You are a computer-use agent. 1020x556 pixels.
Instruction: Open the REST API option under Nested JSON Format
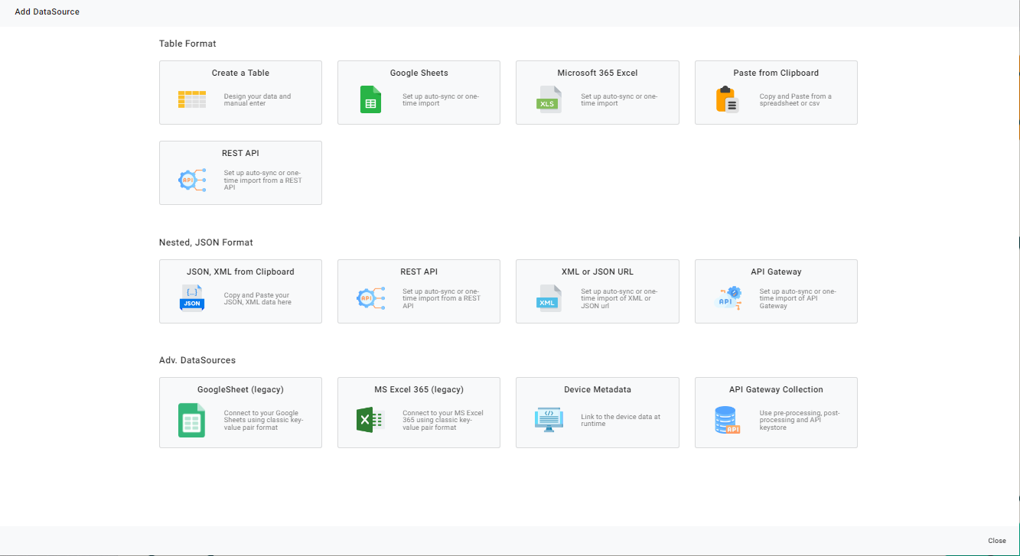pyautogui.click(x=419, y=291)
